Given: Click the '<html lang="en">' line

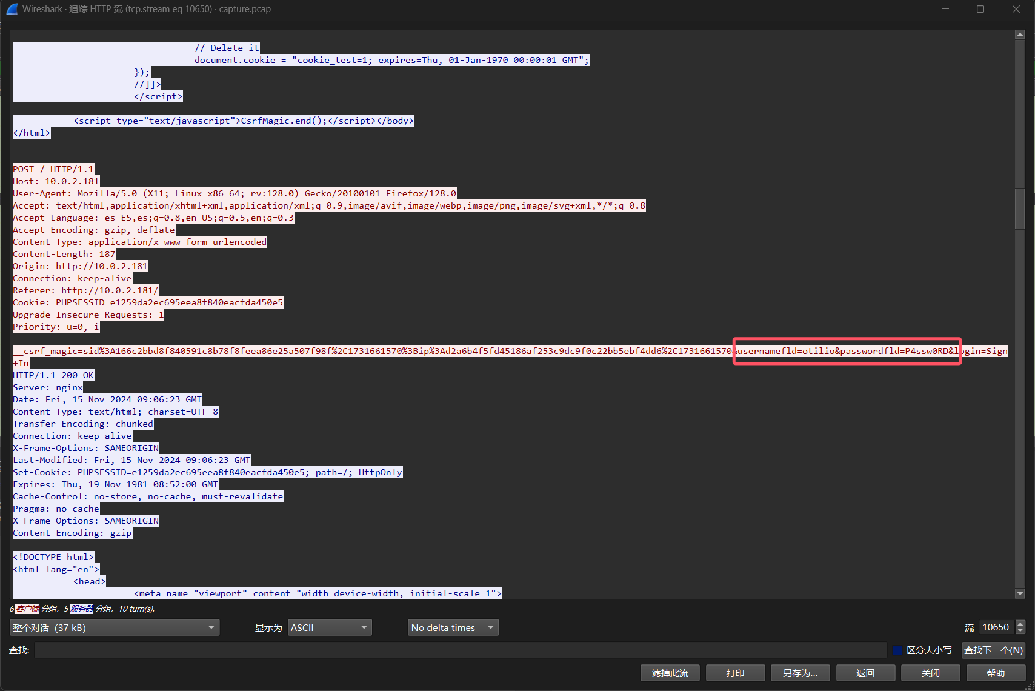Looking at the screenshot, I should coord(56,569).
